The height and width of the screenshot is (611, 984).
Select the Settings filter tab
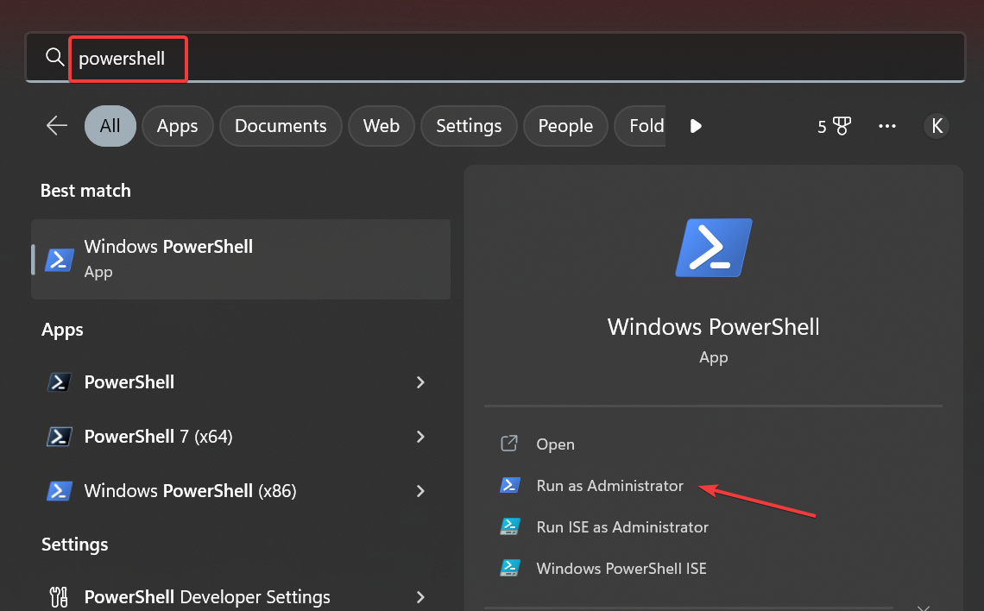point(469,126)
